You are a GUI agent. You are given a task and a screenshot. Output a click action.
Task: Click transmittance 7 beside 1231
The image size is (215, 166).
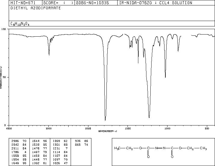66,148
